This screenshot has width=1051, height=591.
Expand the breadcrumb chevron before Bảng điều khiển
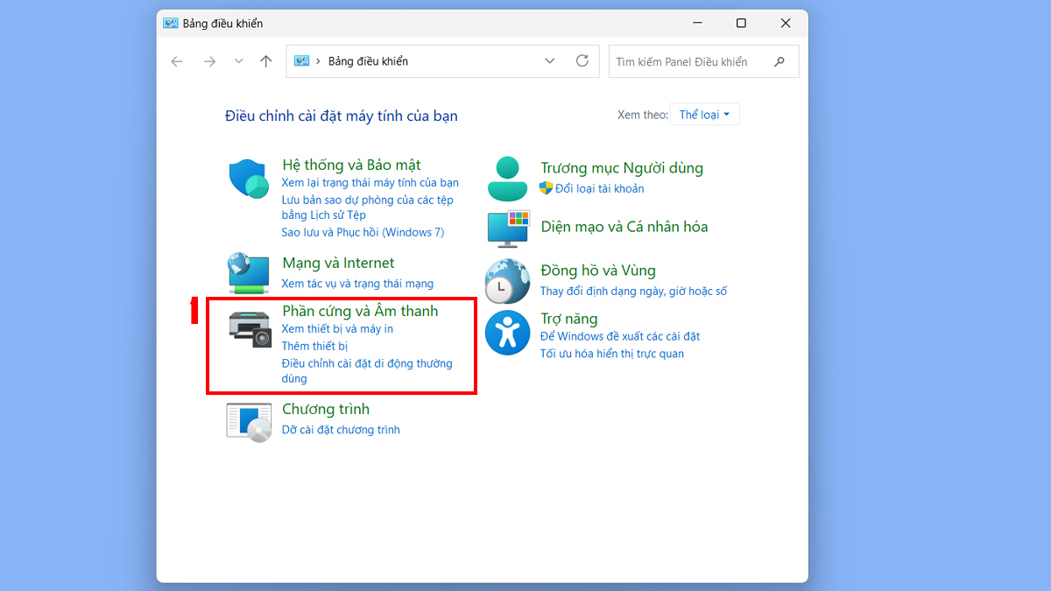[318, 61]
